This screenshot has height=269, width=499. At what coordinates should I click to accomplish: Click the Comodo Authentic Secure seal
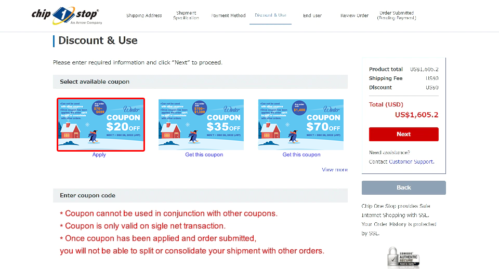pyautogui.click(x=403, y=257)
